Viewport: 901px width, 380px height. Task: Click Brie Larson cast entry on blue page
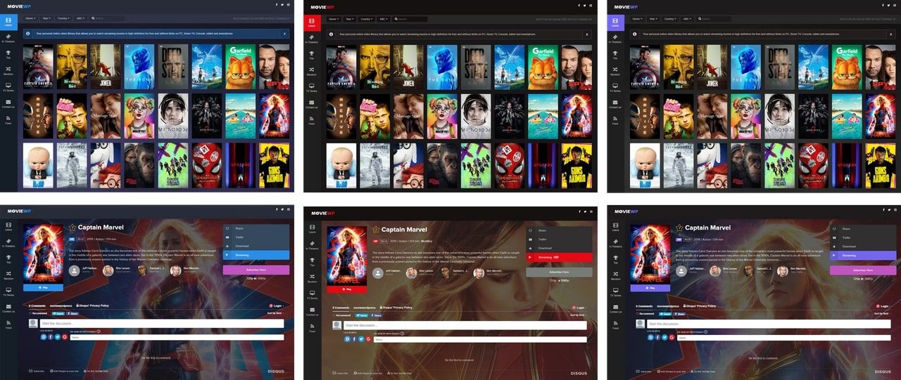pos(118,270)
